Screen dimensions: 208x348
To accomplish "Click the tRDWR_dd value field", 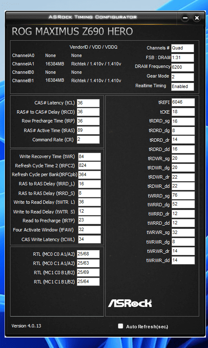I will tap(183, 186).
